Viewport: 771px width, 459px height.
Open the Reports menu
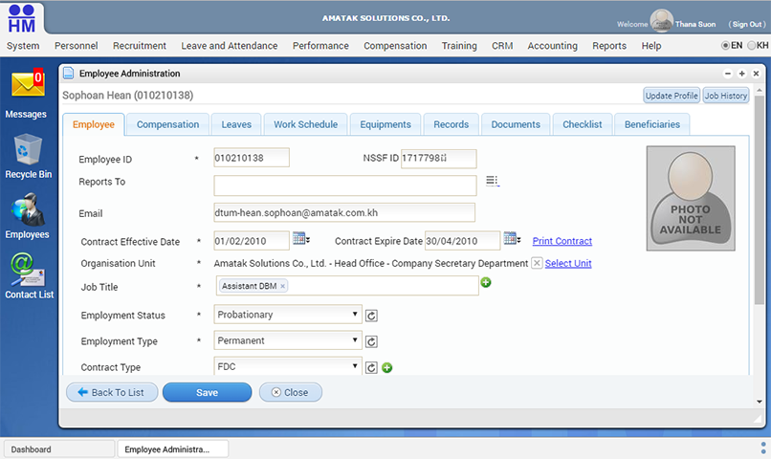click(x=609, y=46)
